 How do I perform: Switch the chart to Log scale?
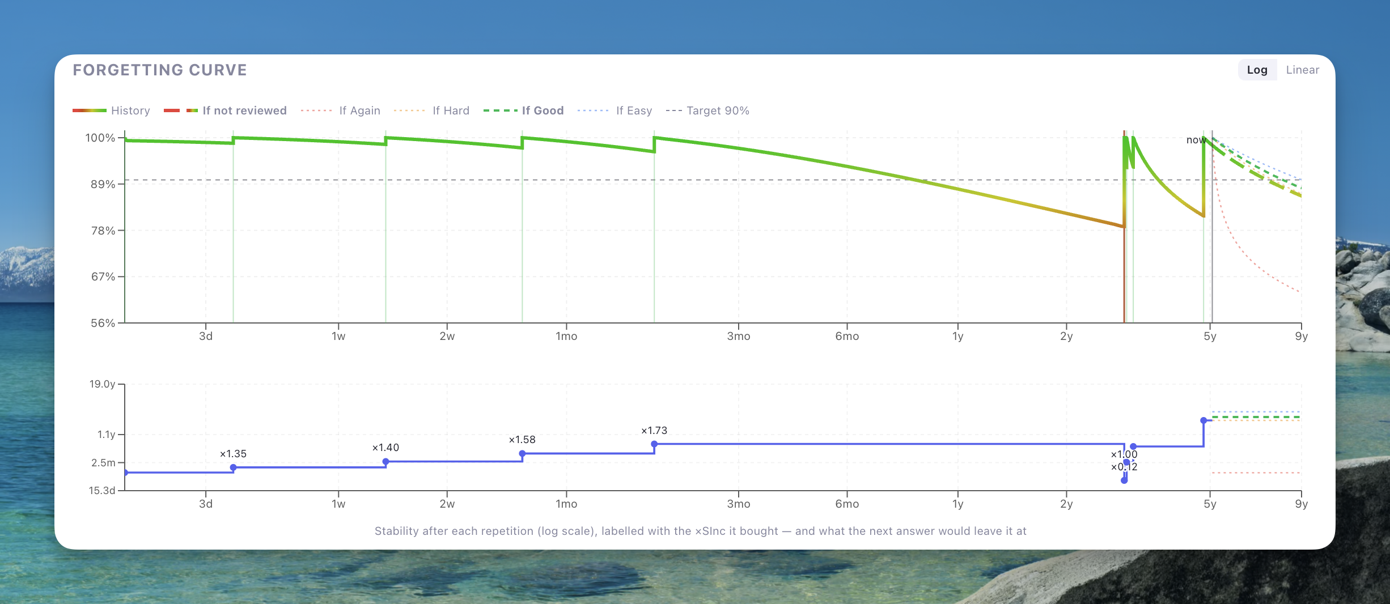tap(1257, 70)
